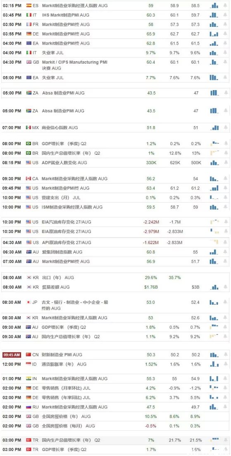The image size is (231, 456).
Task: Click actual value 29.6% for KR exports
Action: (151, 277)
